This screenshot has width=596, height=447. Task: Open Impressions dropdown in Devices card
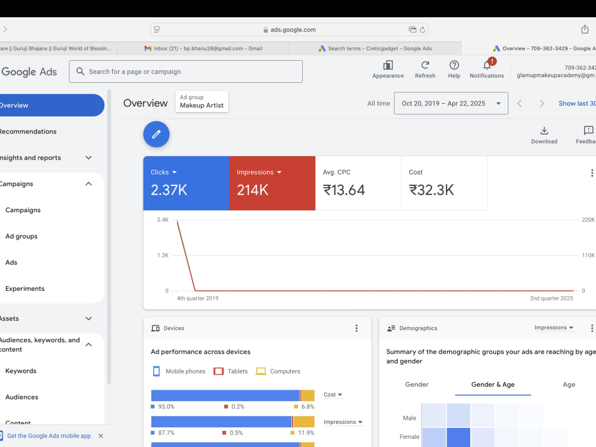pos(343,422)
